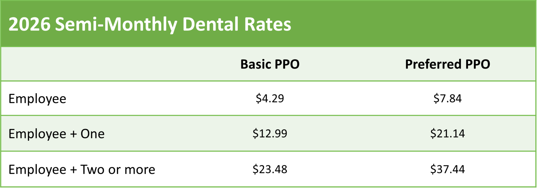
Task: Select the word "Basic" in column header
Action: [x=255, y=64]
